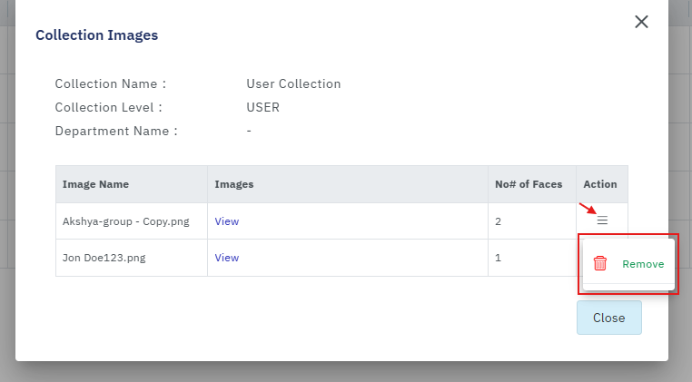Viewport: 692px width, 382px height.
Task: Close the dialog with the X icon
Action: point(641,22)
